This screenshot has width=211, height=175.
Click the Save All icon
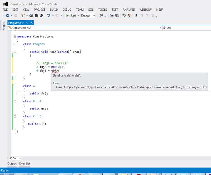click(x=41, y=16)
